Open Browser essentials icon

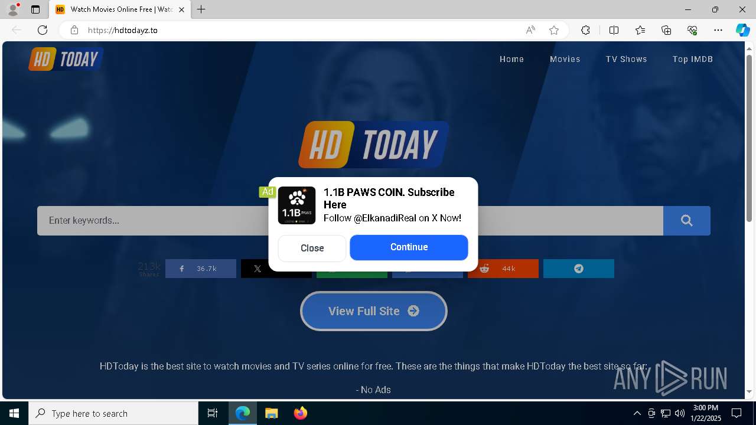[x=692, y=30]
